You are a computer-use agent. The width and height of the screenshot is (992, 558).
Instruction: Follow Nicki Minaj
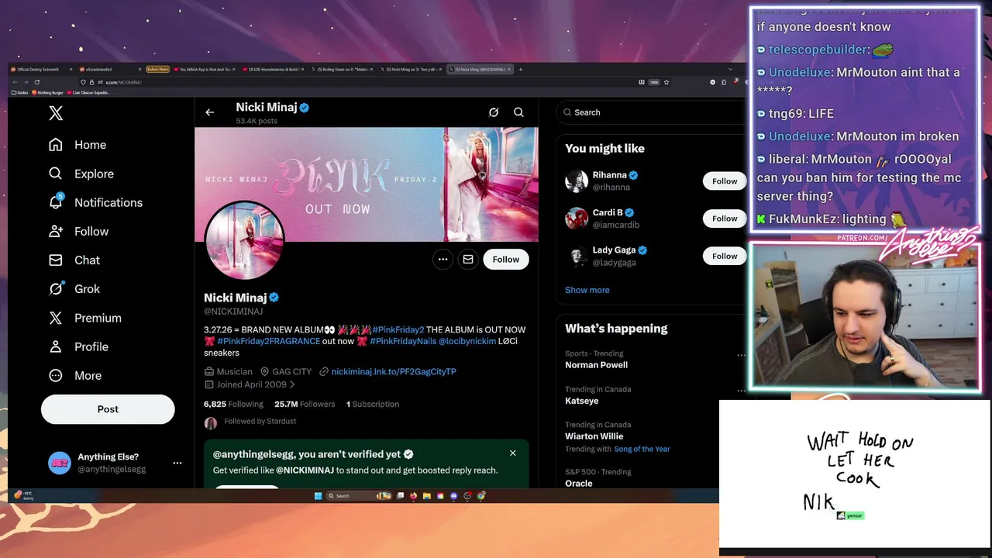pyautogui.click(x=505, y=260)
